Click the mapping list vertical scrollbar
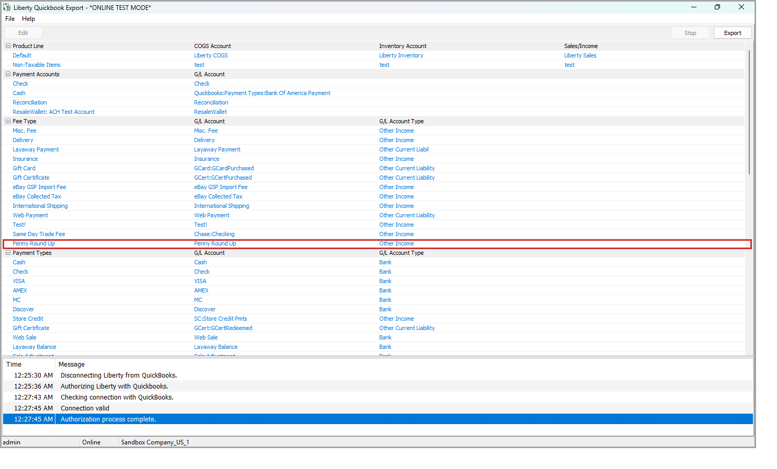The image size is (777, 469). click(x=749, y=112)
